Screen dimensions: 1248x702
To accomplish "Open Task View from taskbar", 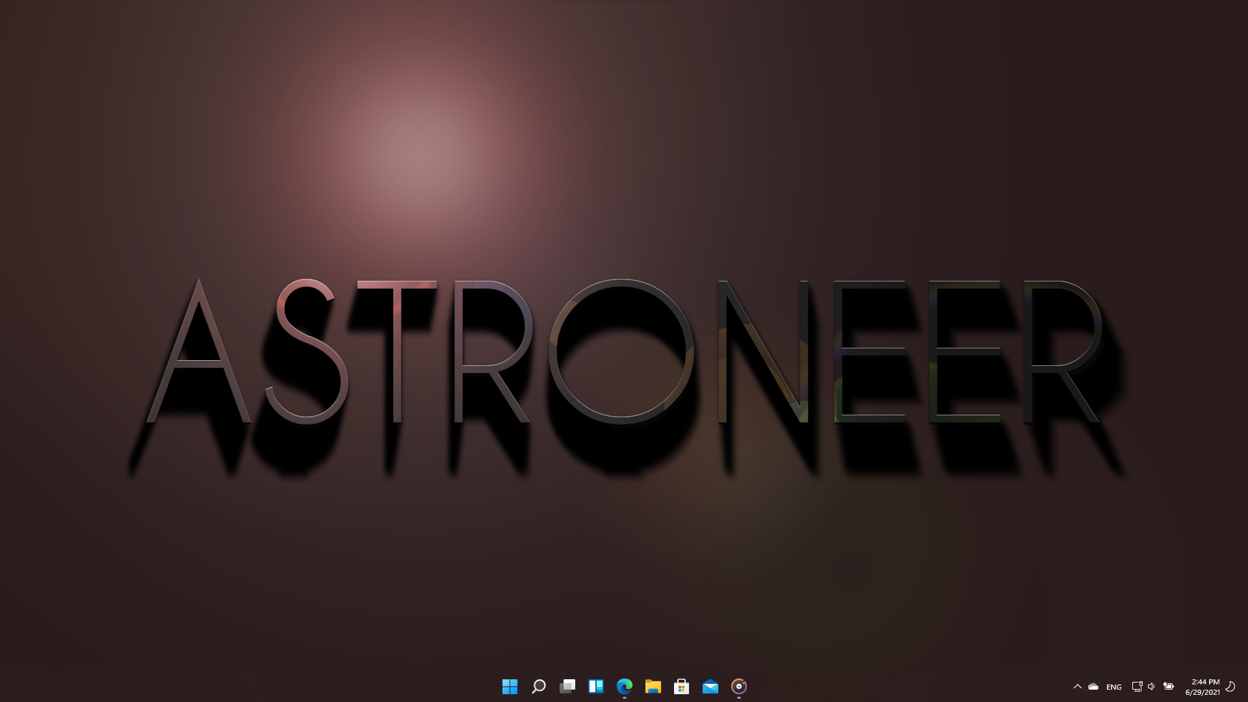I will [567, 686].
